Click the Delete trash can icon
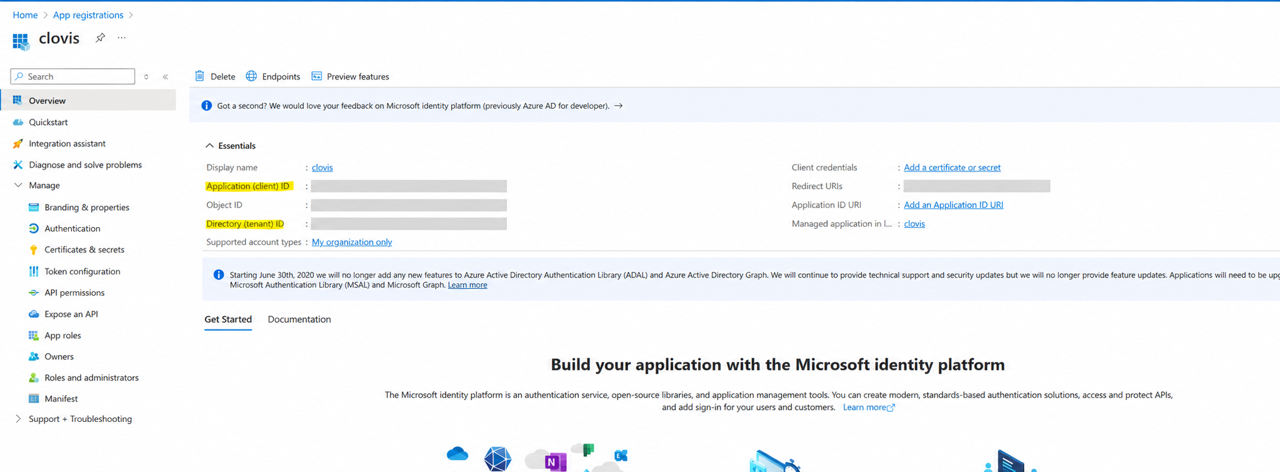Image resolution: width=1280 pixels, height=472 pixels. tap(200, 76)
